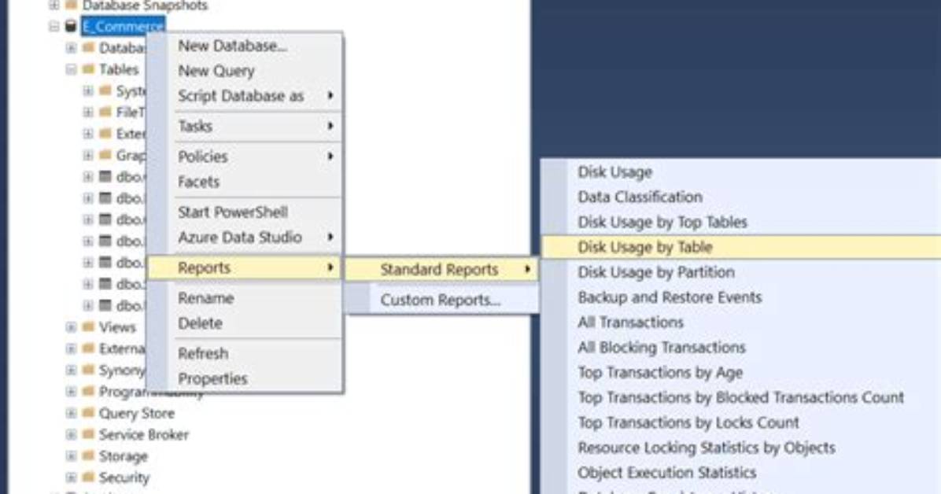Select the Views tree label
This screenshot has height=494, width=941.
click(118, 327)
